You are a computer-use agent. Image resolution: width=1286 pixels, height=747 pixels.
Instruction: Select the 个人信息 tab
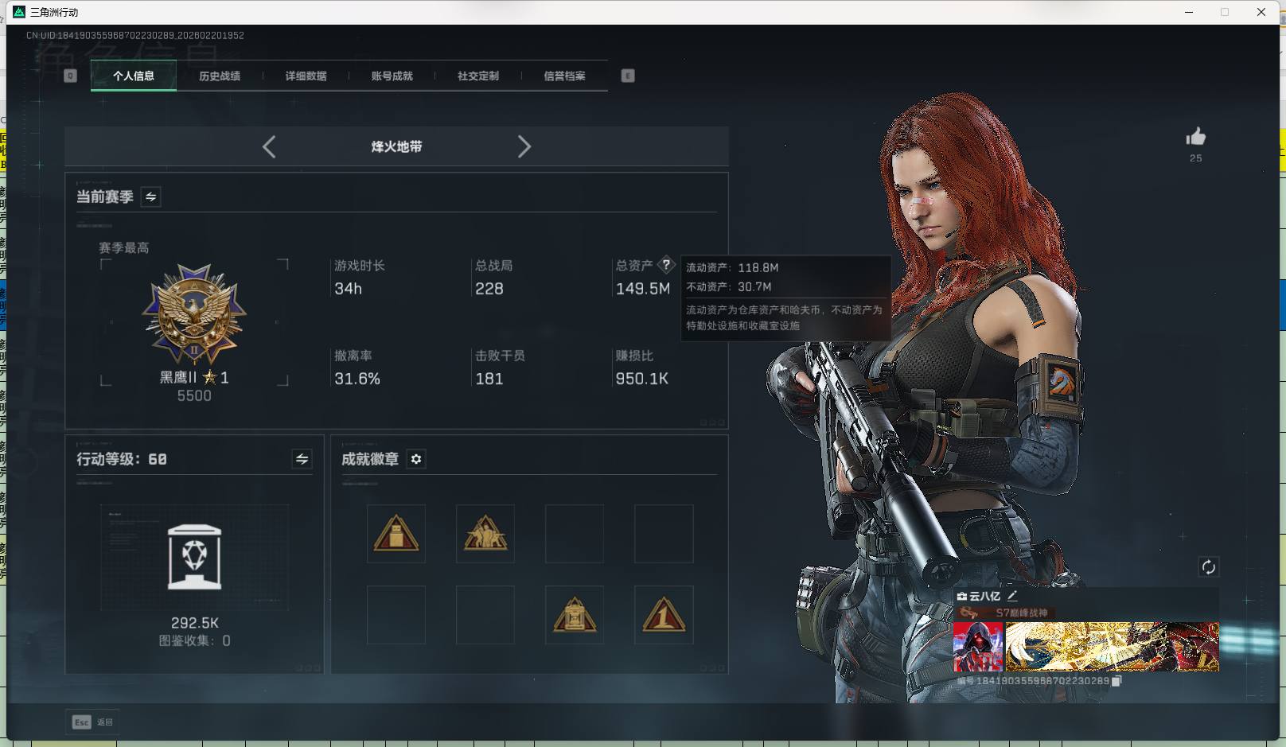pyautogui.click(x=134, y=76)
